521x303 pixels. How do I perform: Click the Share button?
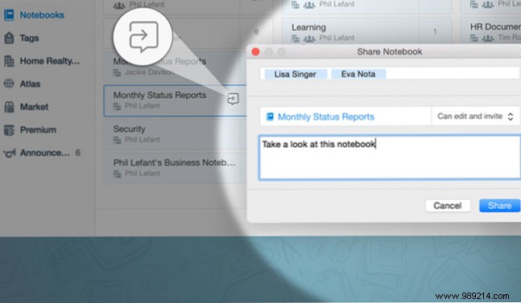point(499,206)
